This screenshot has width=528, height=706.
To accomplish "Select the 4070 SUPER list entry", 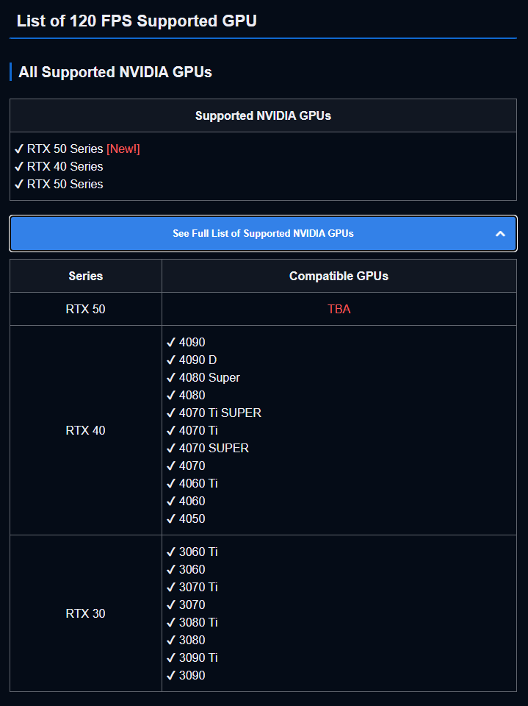I will [208, 448].
